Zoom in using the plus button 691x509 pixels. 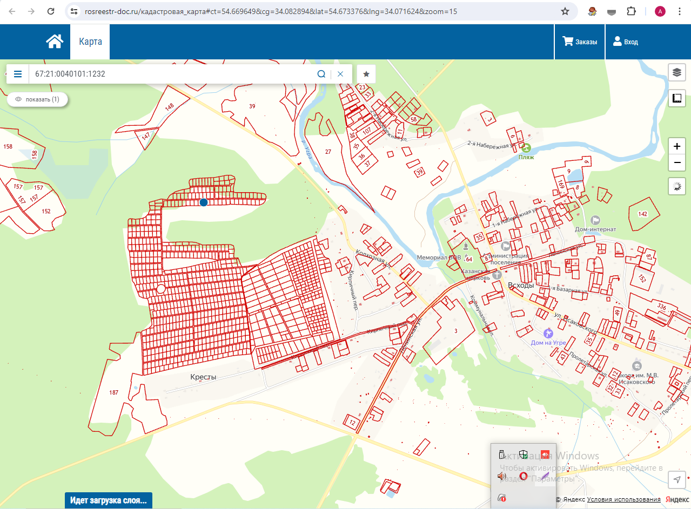click(x=676, y=146)
